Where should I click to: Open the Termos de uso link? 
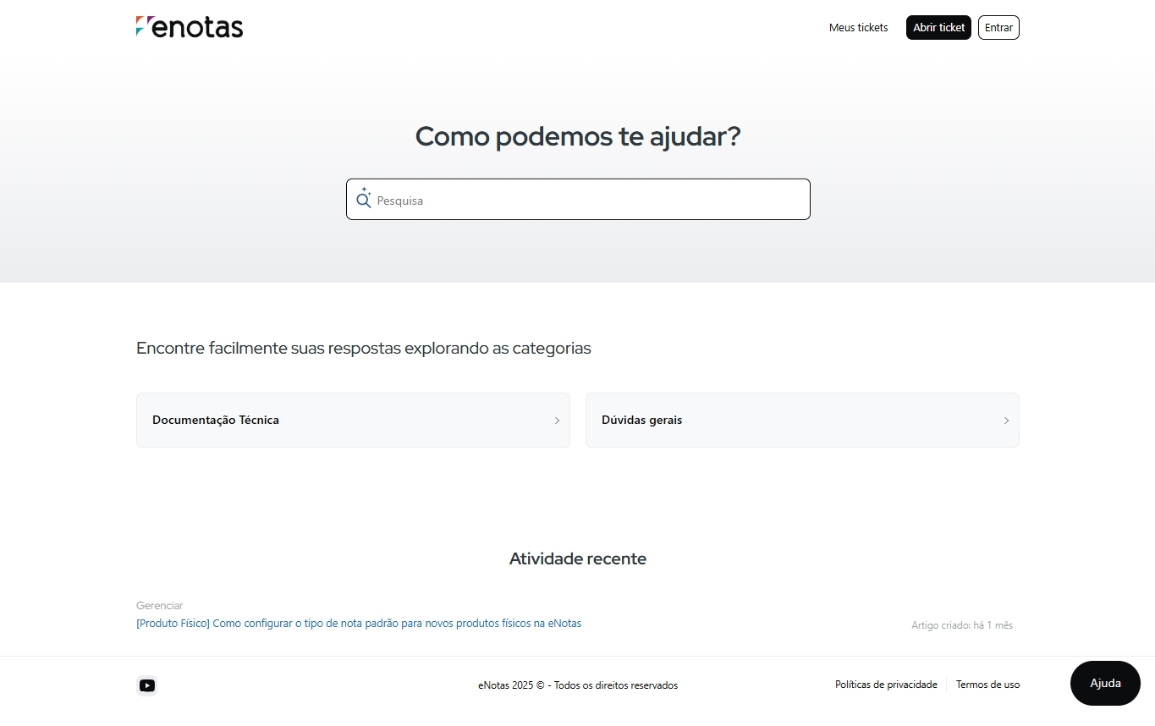pos(987,685)
